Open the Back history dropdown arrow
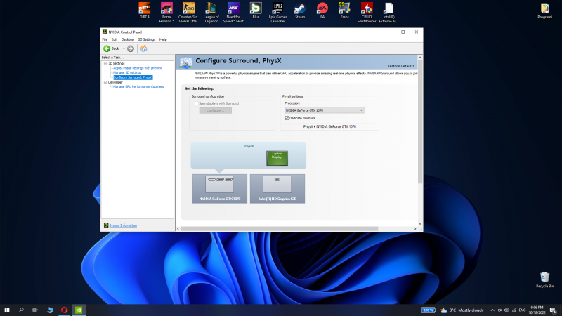562x316 pixels. 124,48
